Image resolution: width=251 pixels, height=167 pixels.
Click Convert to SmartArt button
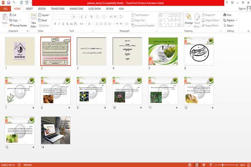(143, 26)
